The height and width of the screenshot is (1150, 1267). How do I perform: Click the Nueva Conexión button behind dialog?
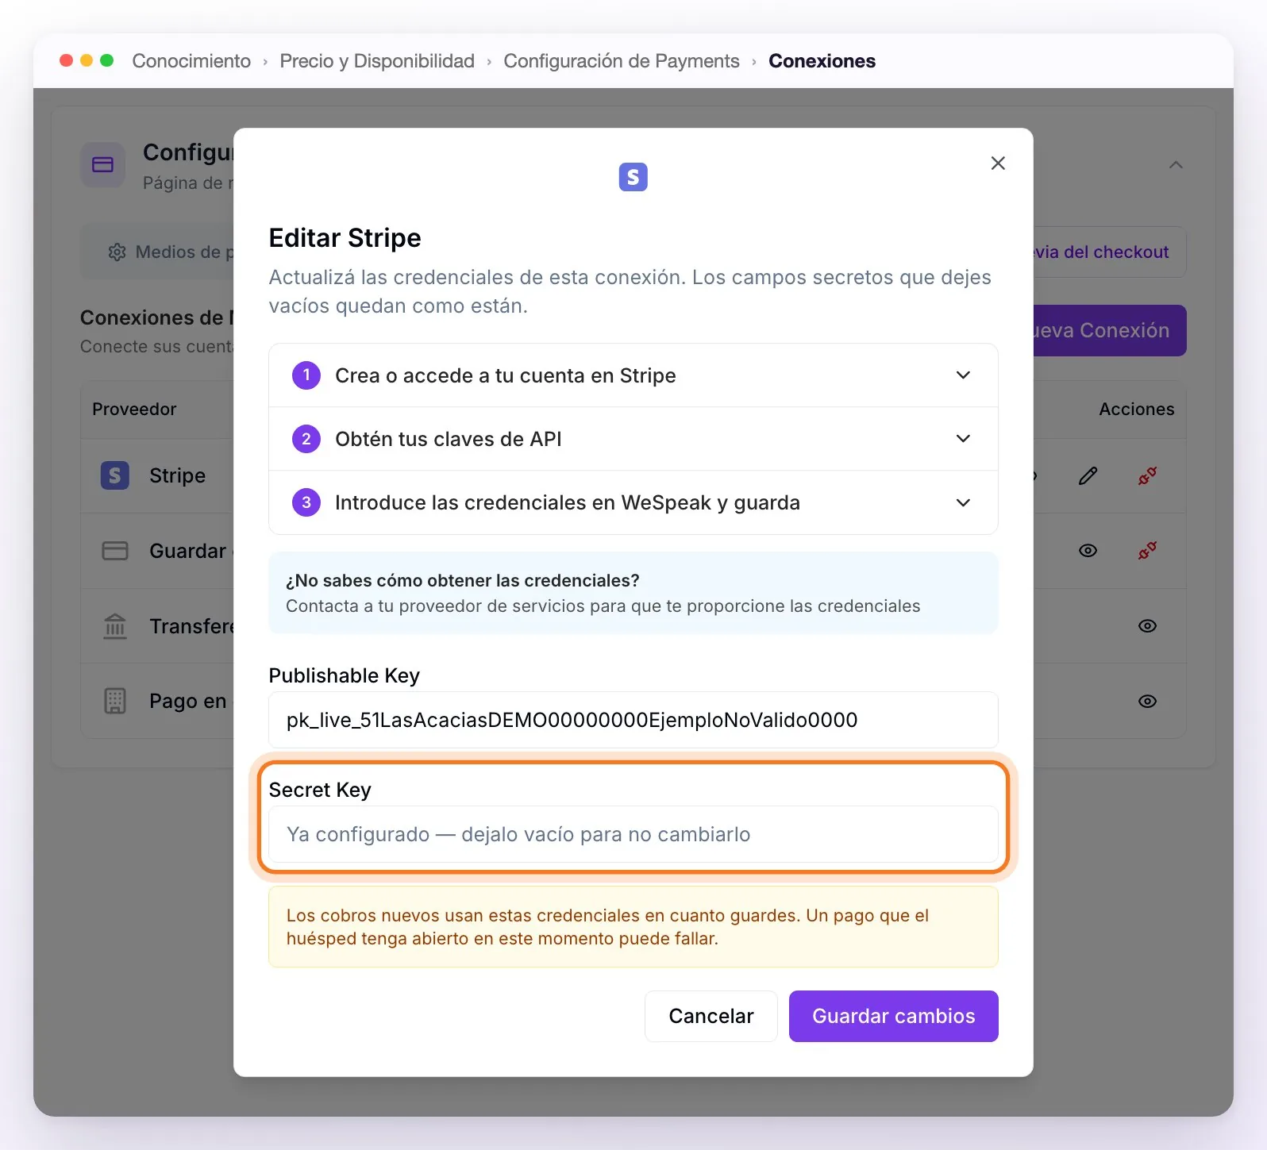click(1109, 330)
